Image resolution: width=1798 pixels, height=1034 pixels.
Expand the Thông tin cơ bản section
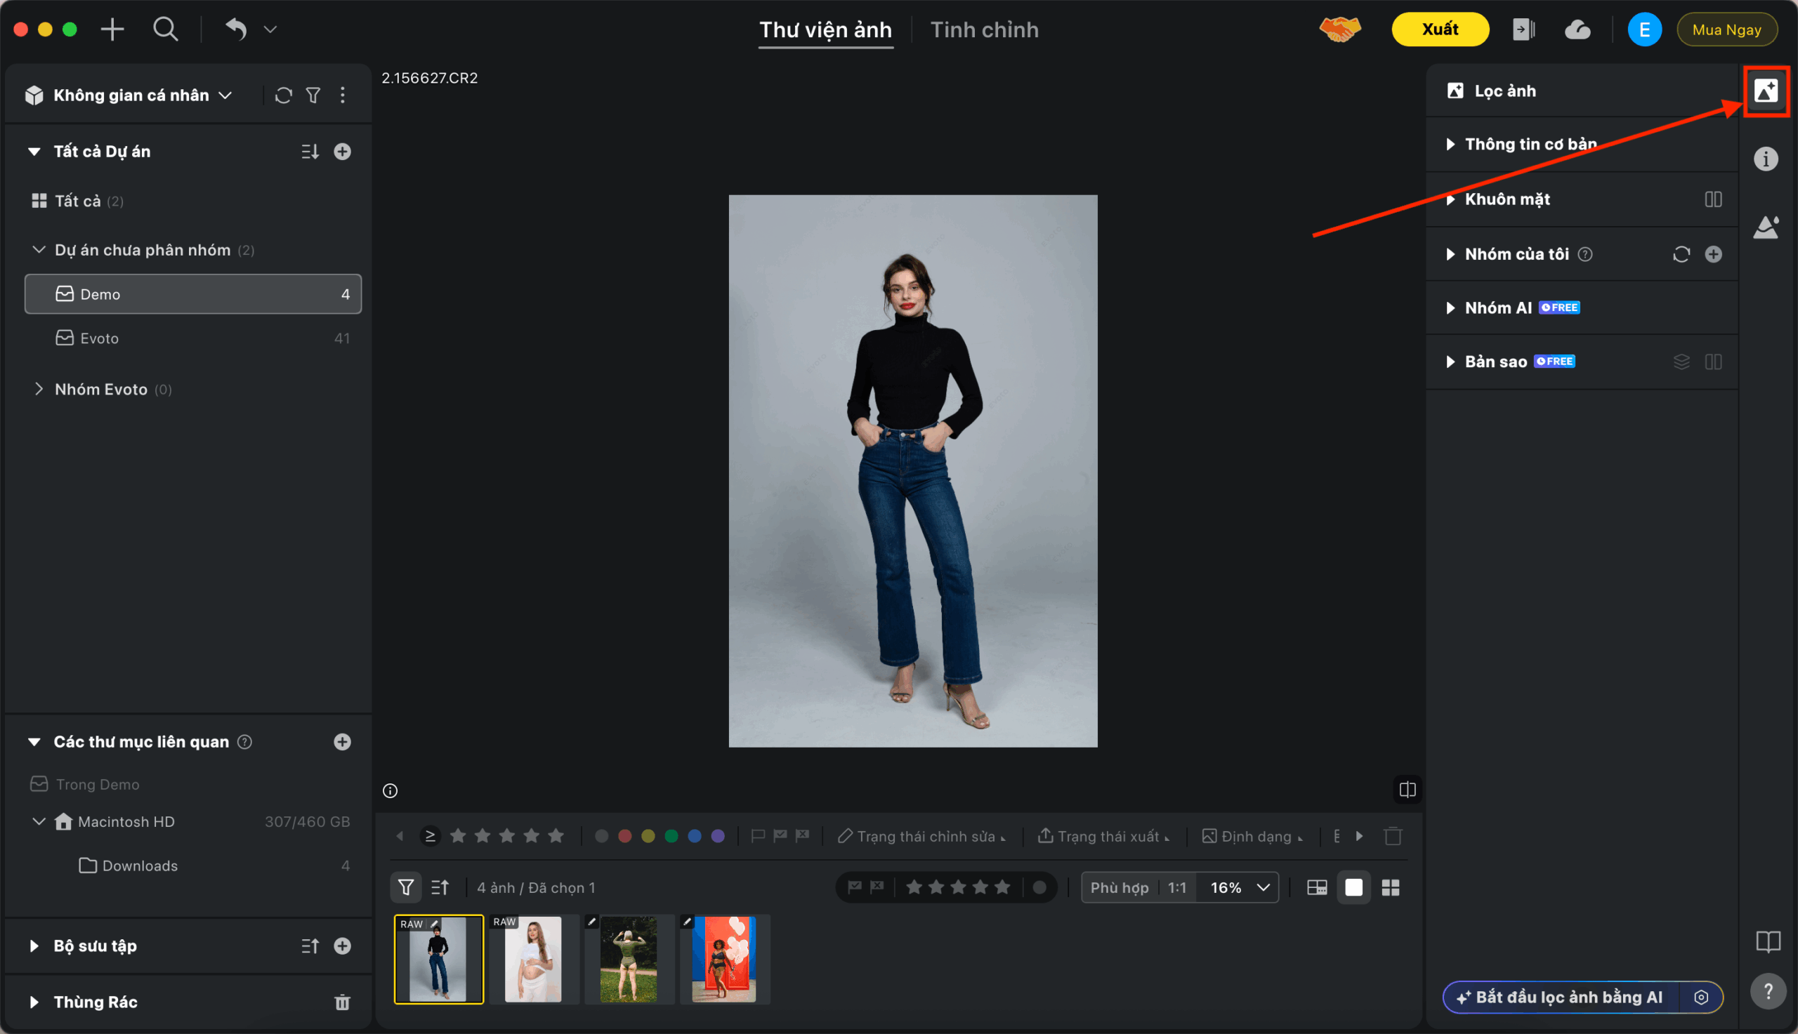[x=1450, y=144]
